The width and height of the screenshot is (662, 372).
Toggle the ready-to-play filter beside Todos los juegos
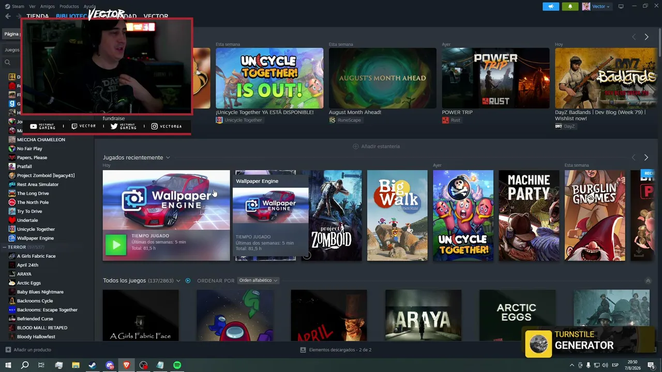pyautogui.click(x=188, y=281)
